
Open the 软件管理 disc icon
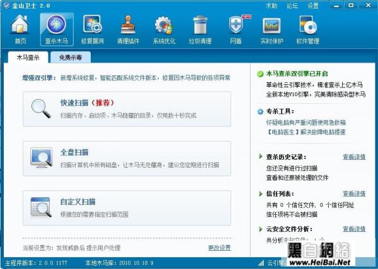point(307,28)
